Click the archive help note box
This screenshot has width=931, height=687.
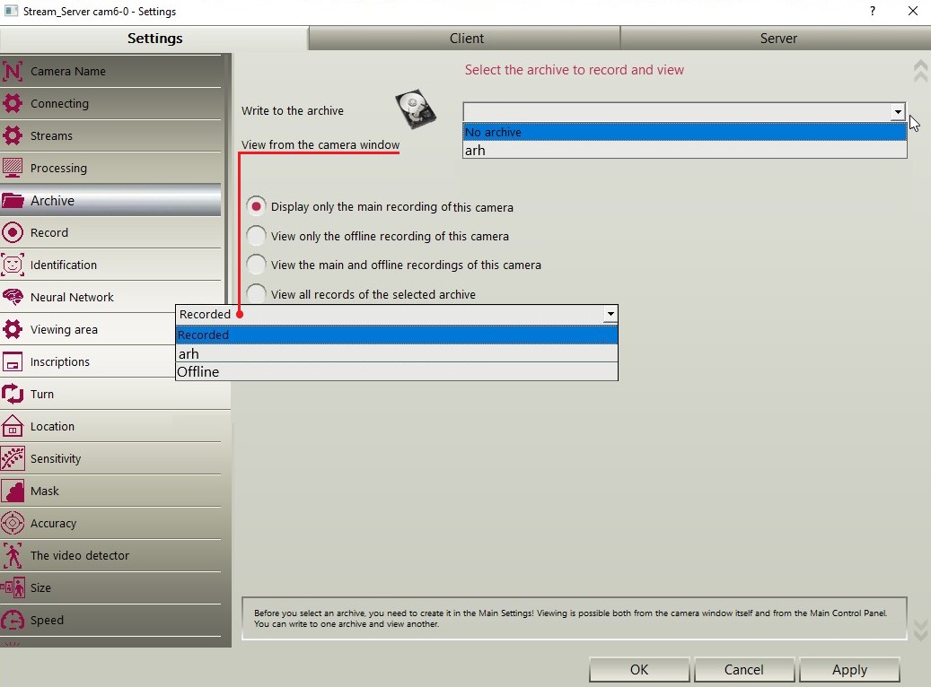(x=575, y=618)
